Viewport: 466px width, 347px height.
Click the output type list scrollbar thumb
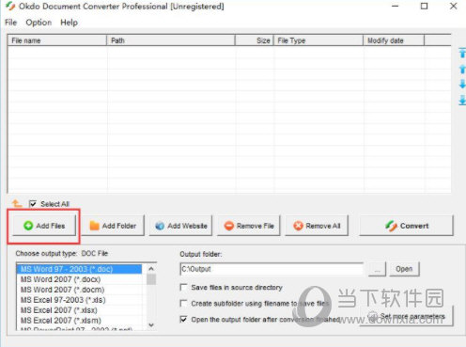[151, 279]
